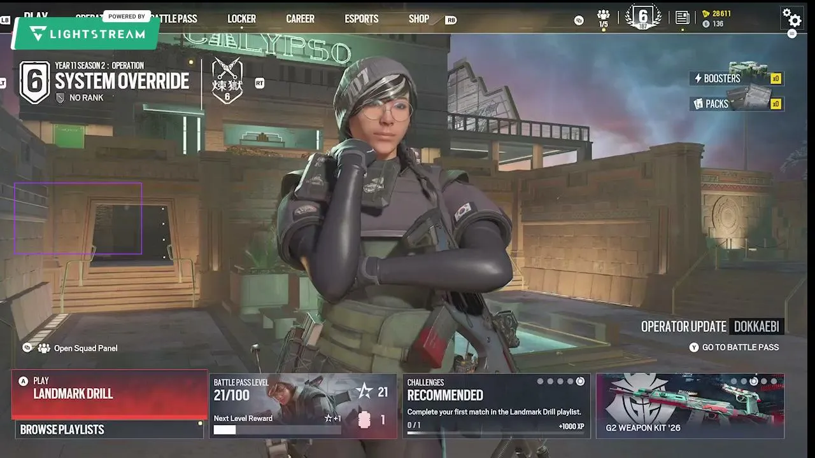This screenshot has height=458, width=815.
Task: Select the System Override shield emblem
Action: coord(34,82)
